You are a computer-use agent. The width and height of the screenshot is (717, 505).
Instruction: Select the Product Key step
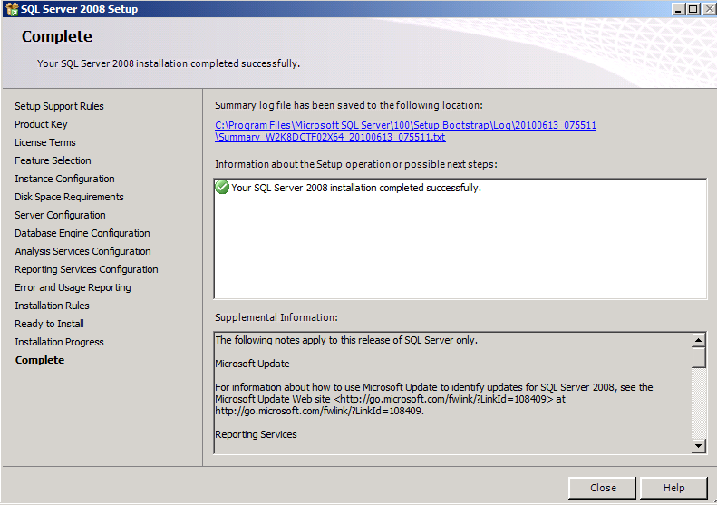pos(41,124)
